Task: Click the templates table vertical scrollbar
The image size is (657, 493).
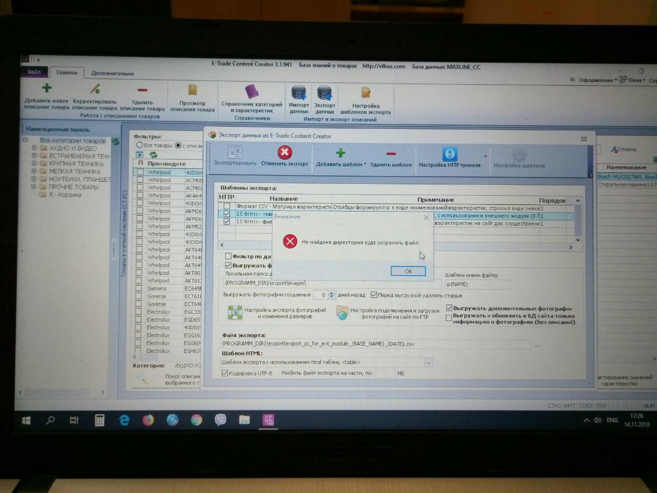Action: point(578,220)
